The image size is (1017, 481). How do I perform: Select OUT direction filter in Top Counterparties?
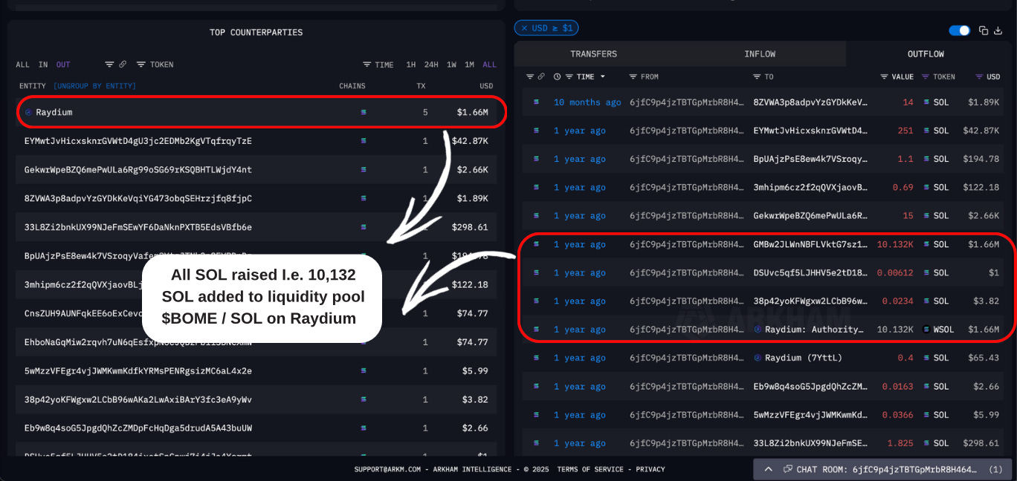[63, 65]
